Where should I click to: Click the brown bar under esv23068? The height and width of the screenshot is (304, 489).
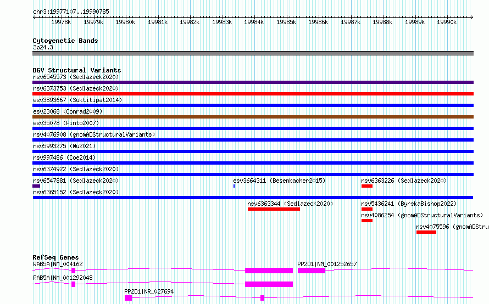(253, 117)
